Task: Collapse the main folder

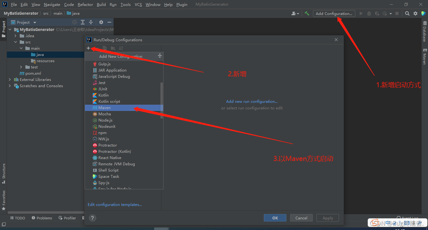Action: [x=21, y=48]
